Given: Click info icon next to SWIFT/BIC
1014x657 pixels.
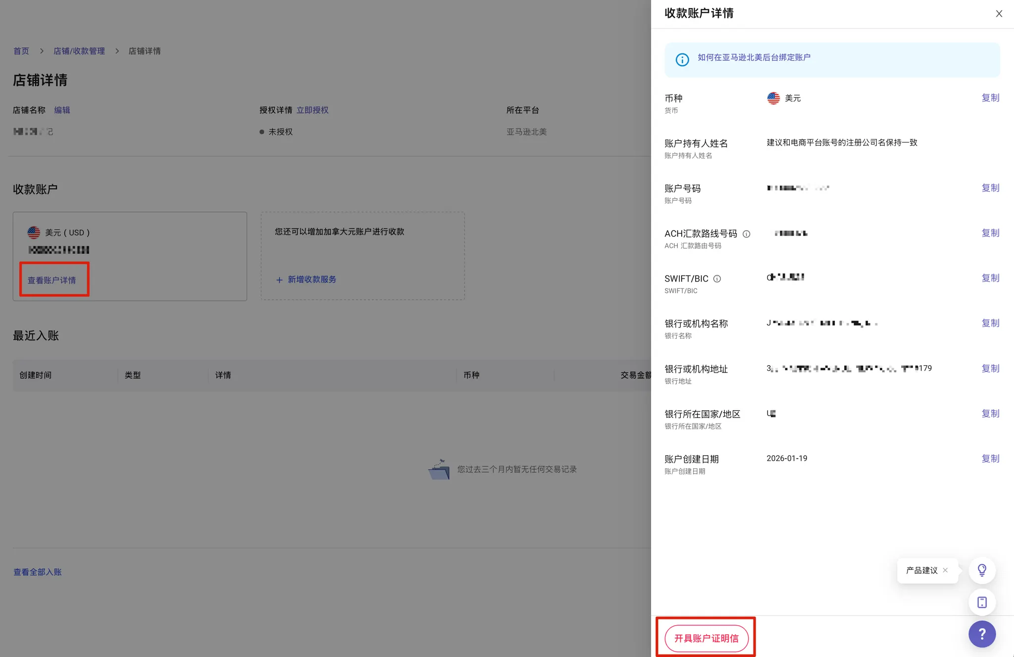Looking at the screenshot, I should pyautogui.click(x=717, y=279).
